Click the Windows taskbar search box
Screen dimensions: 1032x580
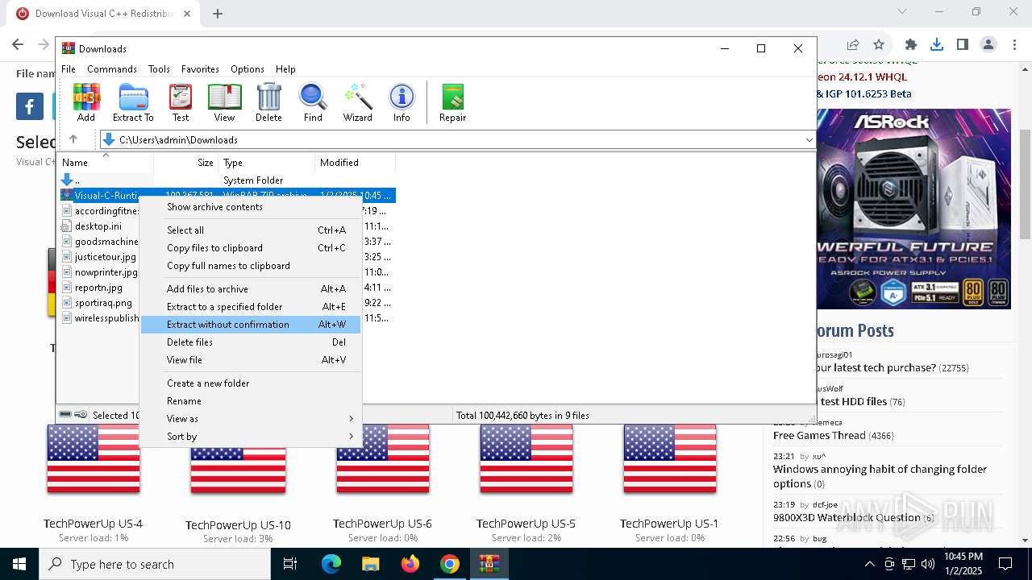[x=155, y=564]
